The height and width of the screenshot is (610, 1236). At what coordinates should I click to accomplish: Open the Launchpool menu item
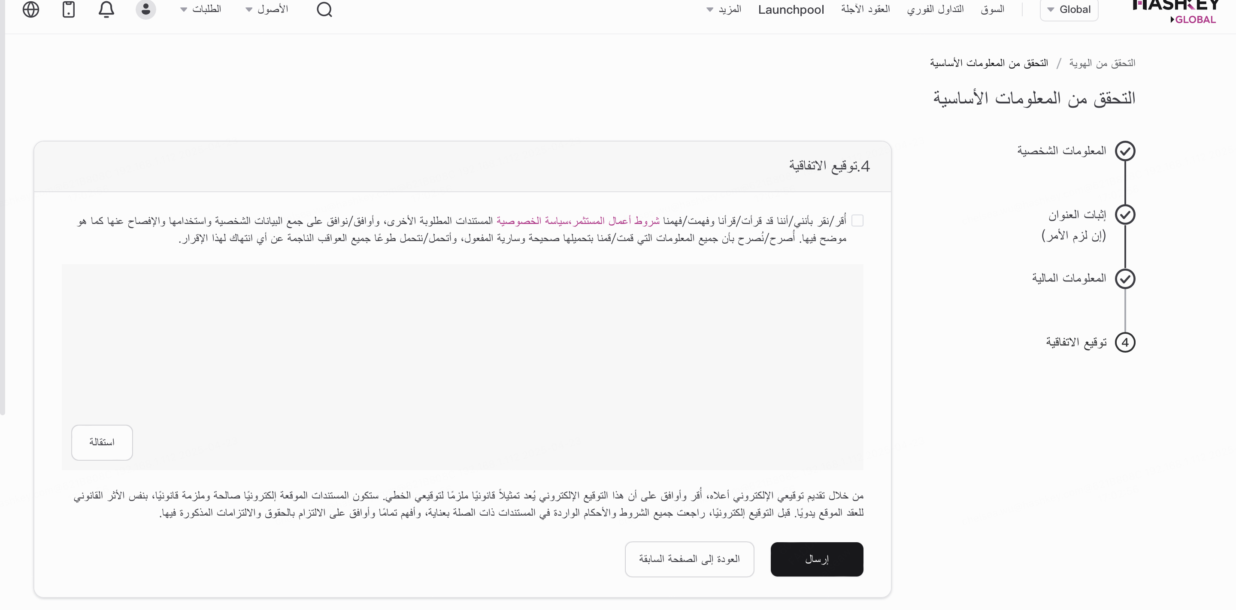pyautogui.click(x=791, y=9)
